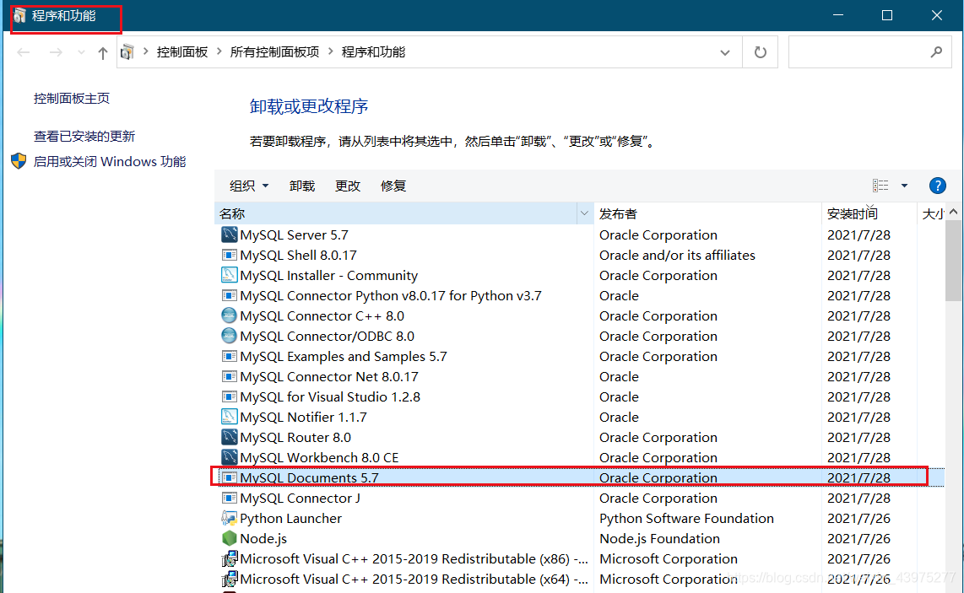The width and height of the screenshot is (964, 593).
Task: Open the 查看已安装的更新 link
Action: pos(84,136)
